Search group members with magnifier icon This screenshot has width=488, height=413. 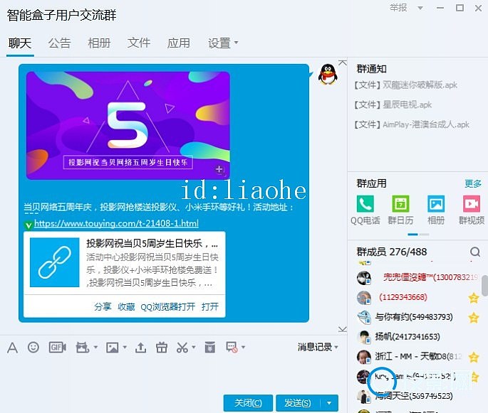click(x=475, y=252)
